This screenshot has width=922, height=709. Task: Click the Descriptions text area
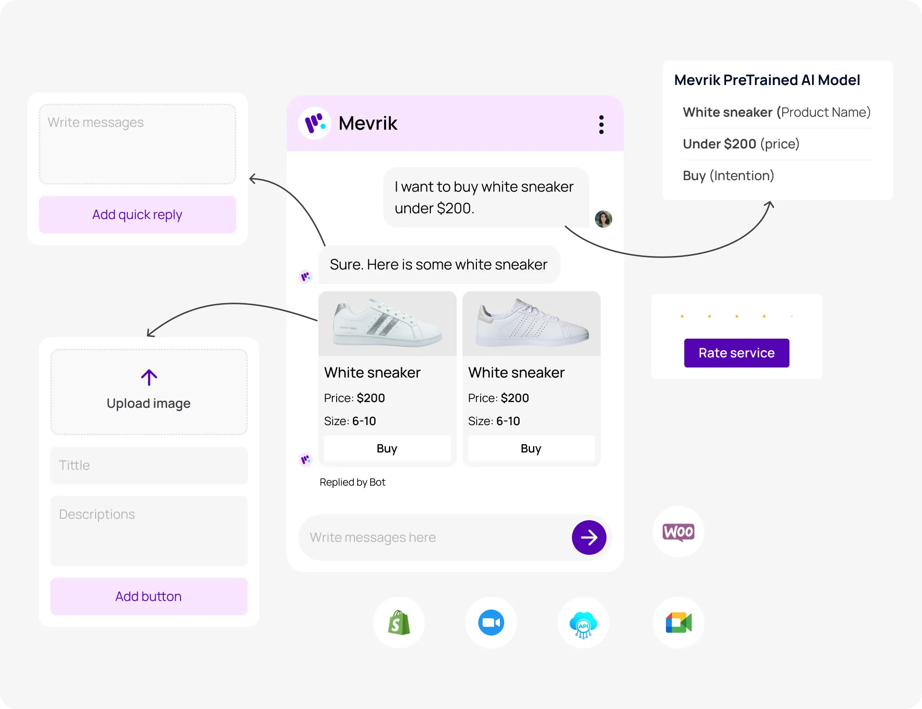(149, 531)
